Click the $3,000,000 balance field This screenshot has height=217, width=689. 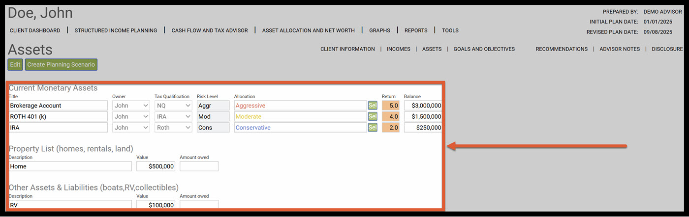[x=423, y=106]
